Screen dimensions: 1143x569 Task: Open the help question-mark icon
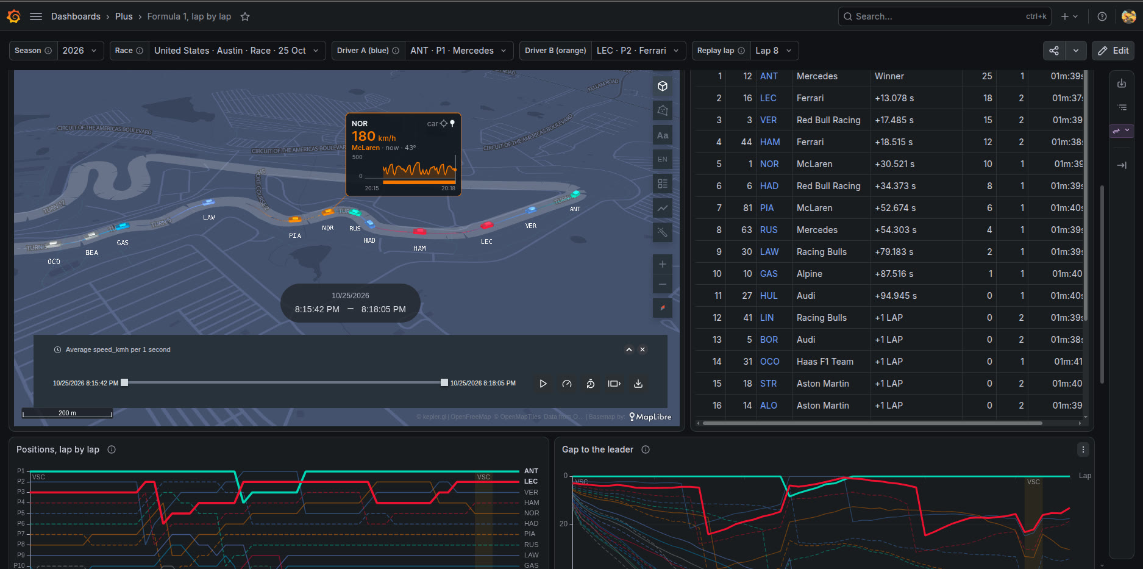point(1102,16)
